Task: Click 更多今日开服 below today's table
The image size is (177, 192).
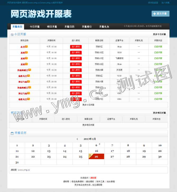Action: click(x=88, y=105)
